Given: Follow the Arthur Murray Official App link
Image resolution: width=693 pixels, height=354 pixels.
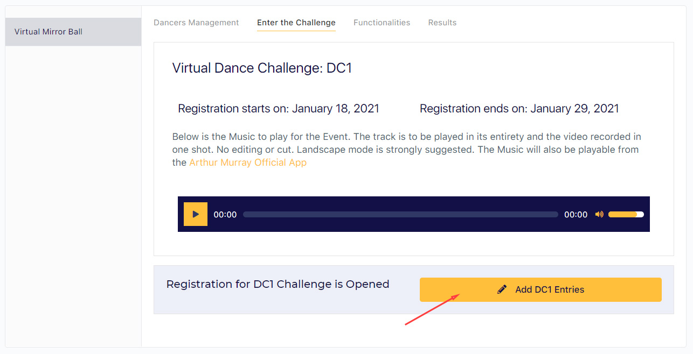Looking at the screenshot, I should [248, 162].
